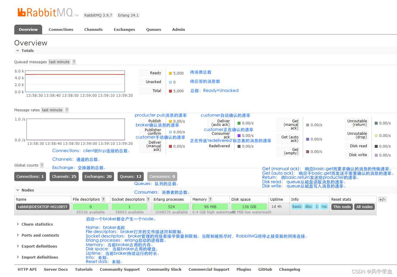The height and width of the screenshot is (277, 397).
Task: Click the rss info tag
Action: [324, 207]
